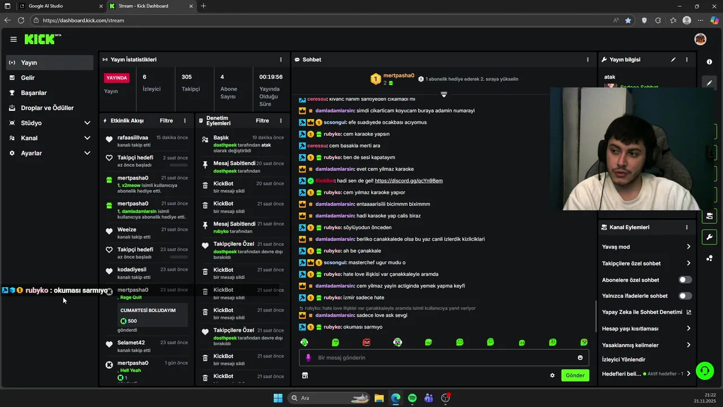Click the info icon in right sidebar

[x=709, y=62]
